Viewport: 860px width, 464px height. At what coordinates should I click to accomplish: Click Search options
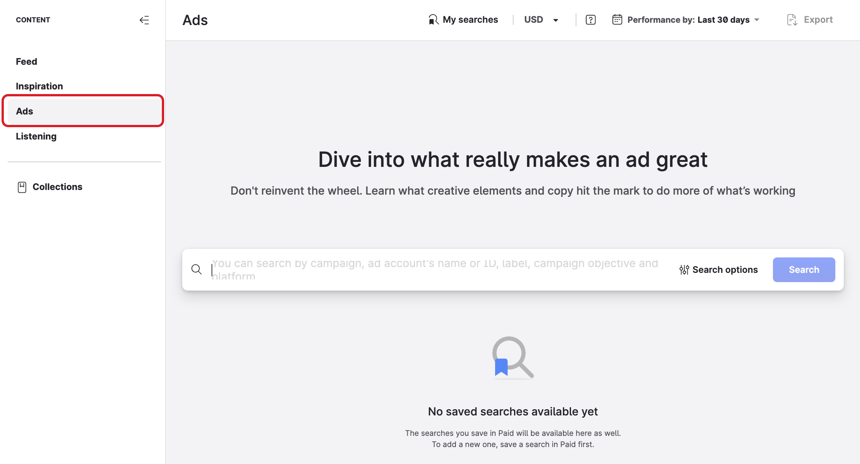[x=725, y=269]
